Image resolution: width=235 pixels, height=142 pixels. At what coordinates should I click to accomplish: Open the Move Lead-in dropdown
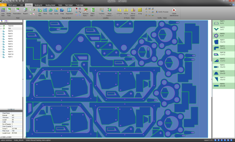tap(109, 12)
